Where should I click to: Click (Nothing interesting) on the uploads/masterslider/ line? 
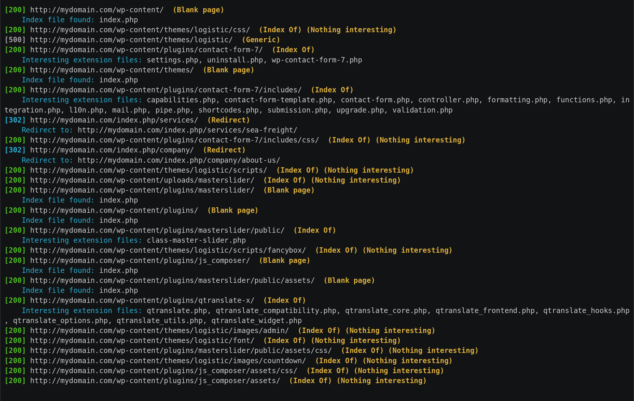(x=356, y=180)
